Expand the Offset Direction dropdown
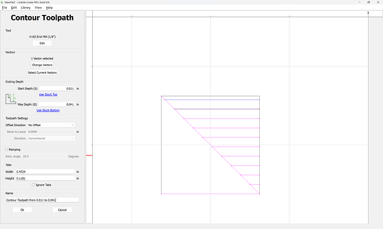The image size is (383, 229). [x=51, y=125]
